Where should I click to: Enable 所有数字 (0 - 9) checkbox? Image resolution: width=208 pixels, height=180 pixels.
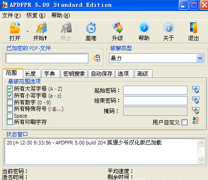(x=10, y=102)
